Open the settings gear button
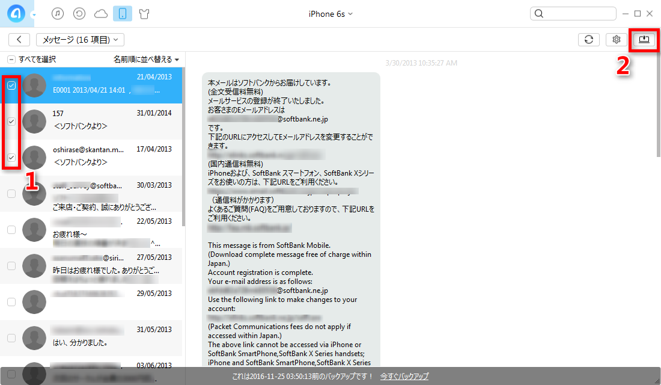Screen dimensions: 661x385 click(617, 40)
